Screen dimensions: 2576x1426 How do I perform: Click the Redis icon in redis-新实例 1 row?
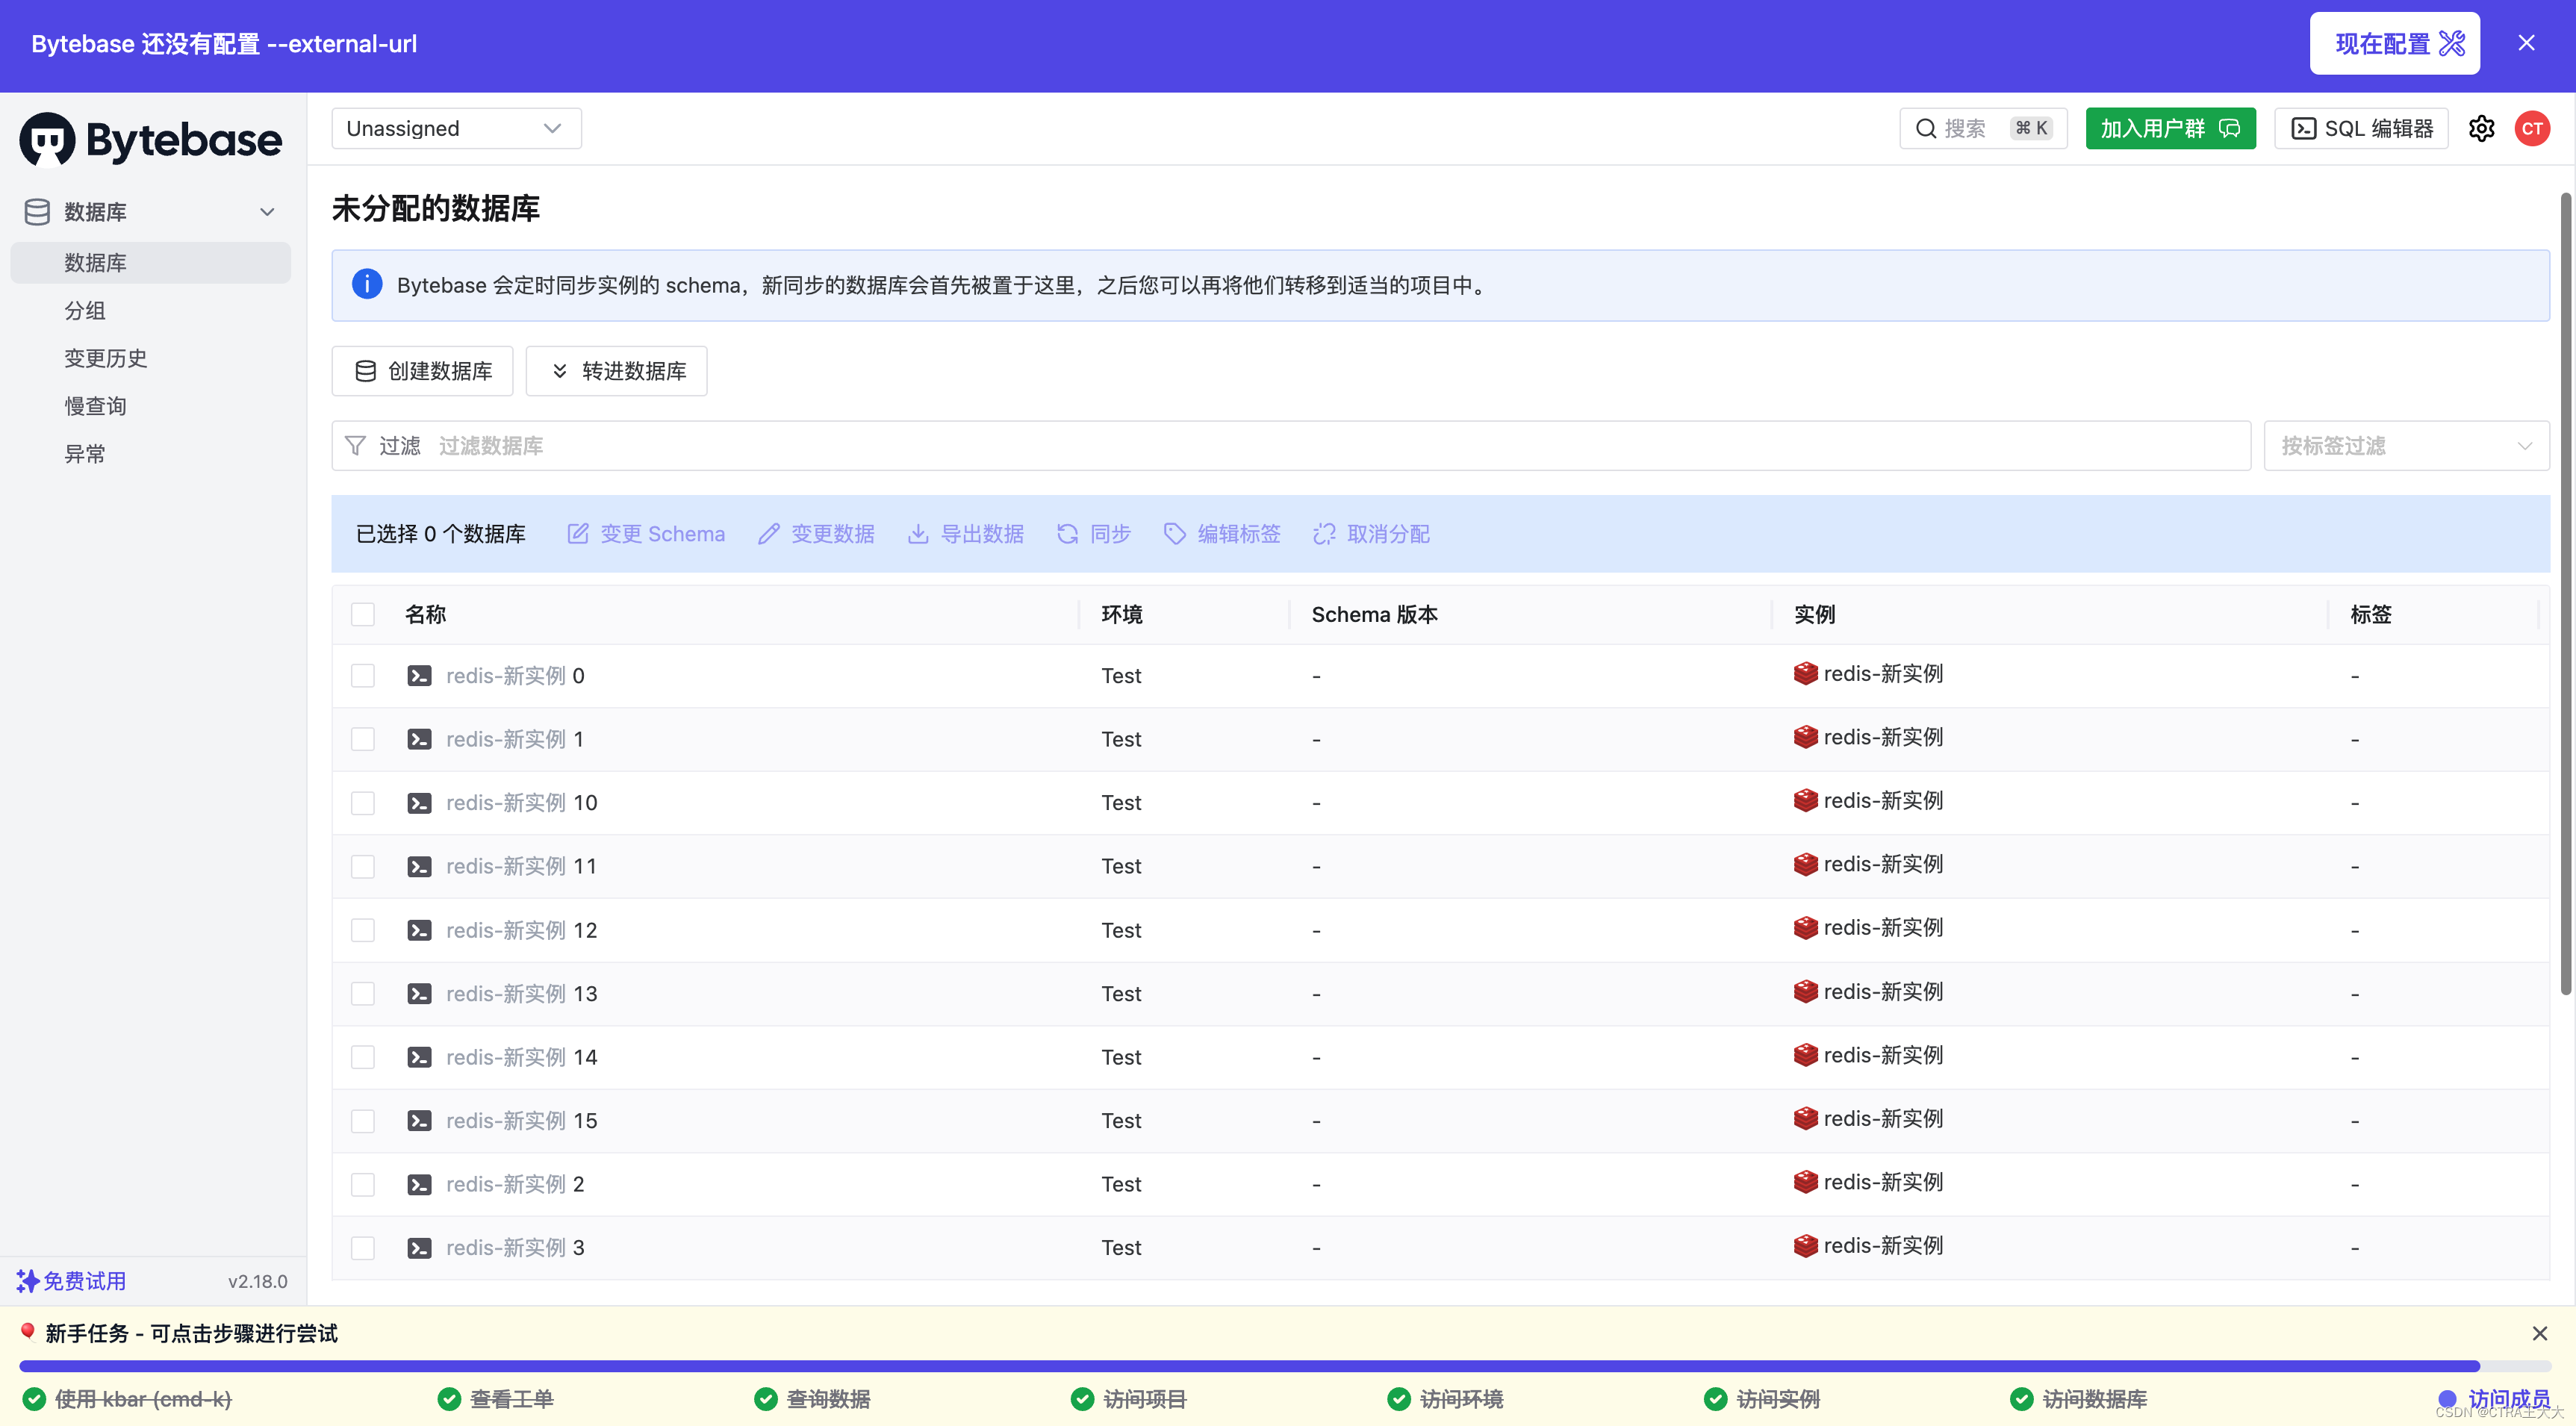1805,737
